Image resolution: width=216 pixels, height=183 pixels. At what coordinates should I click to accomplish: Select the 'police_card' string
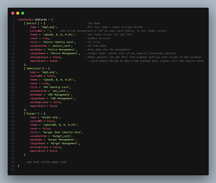pos(61,46)
